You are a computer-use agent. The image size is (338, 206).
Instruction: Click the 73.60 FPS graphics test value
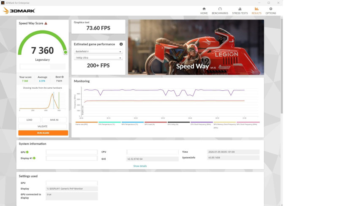pyautogui.click(x=98, y=28)
